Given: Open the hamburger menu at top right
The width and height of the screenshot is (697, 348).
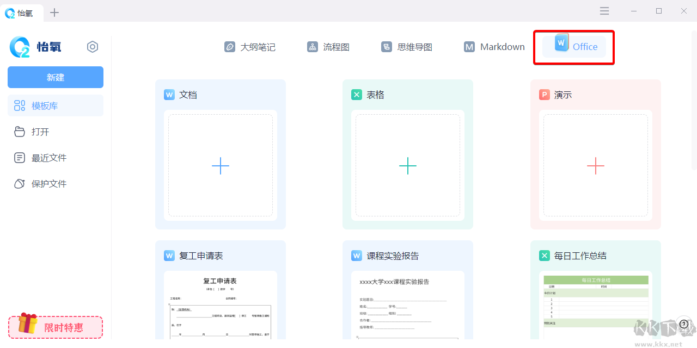Looking at the screenshot, I should (604, 11).
